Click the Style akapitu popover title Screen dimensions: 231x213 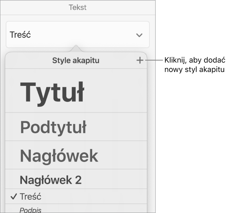point(76,61)
